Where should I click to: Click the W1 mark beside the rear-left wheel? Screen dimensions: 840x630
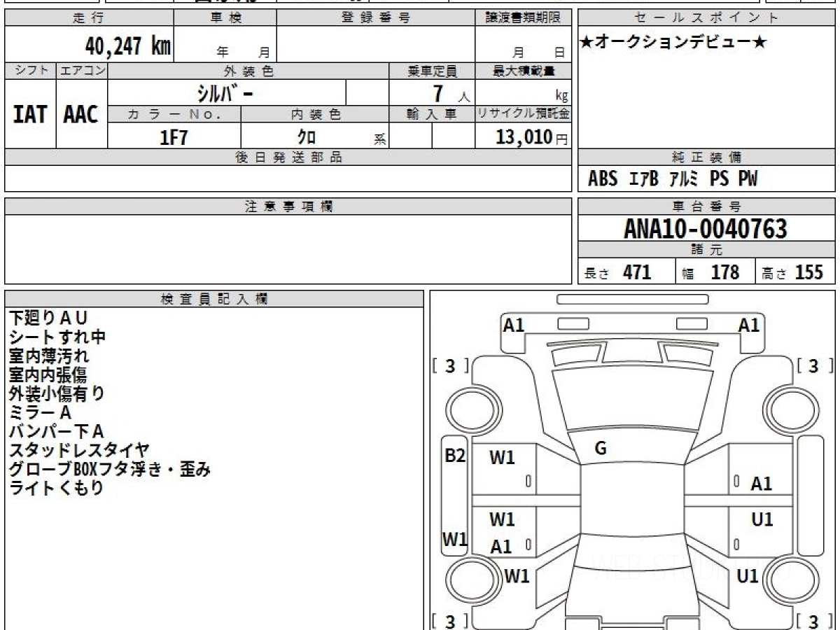coord(517,576)
